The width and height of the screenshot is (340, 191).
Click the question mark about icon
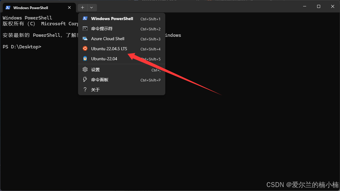[x=85, y=89]
